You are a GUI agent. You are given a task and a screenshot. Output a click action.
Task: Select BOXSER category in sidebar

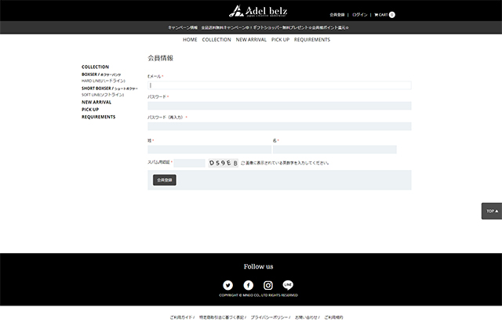pos(101,74)
